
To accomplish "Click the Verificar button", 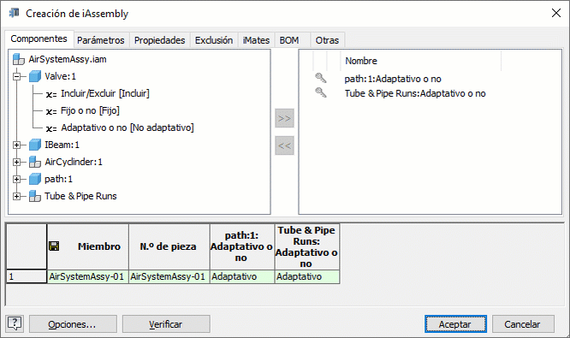I will tap(166, 323).
